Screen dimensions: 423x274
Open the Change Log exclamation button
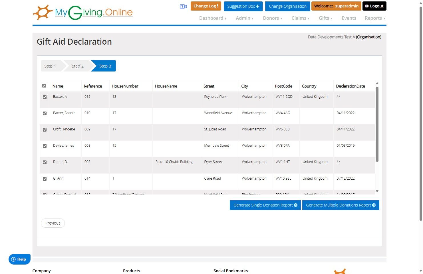point(206,6)
